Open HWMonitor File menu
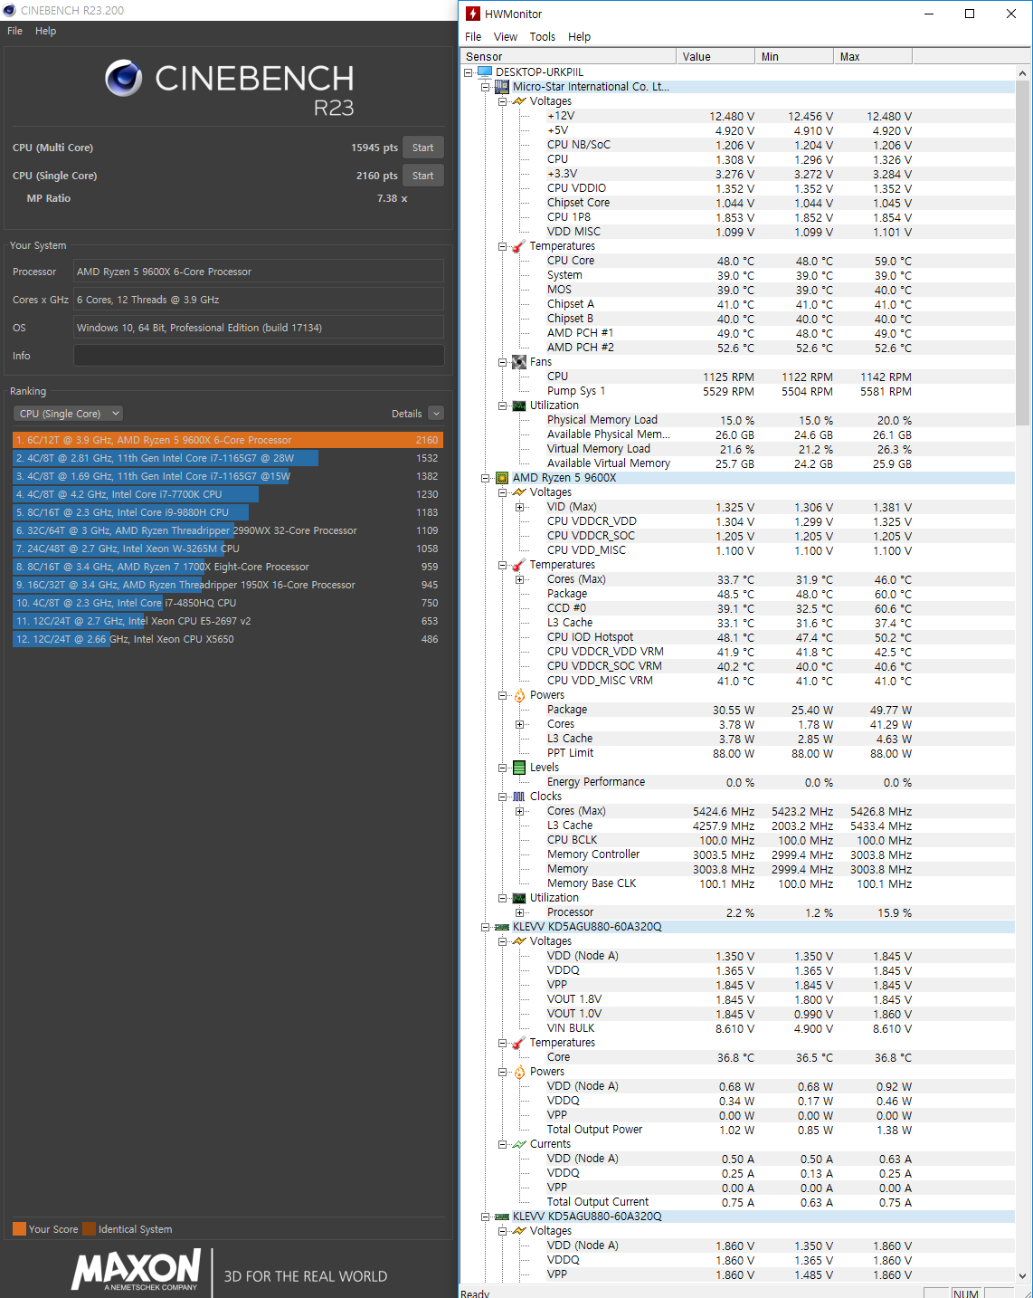Viewport: 1033px width, 1298px height. click(x=473, y=37)
